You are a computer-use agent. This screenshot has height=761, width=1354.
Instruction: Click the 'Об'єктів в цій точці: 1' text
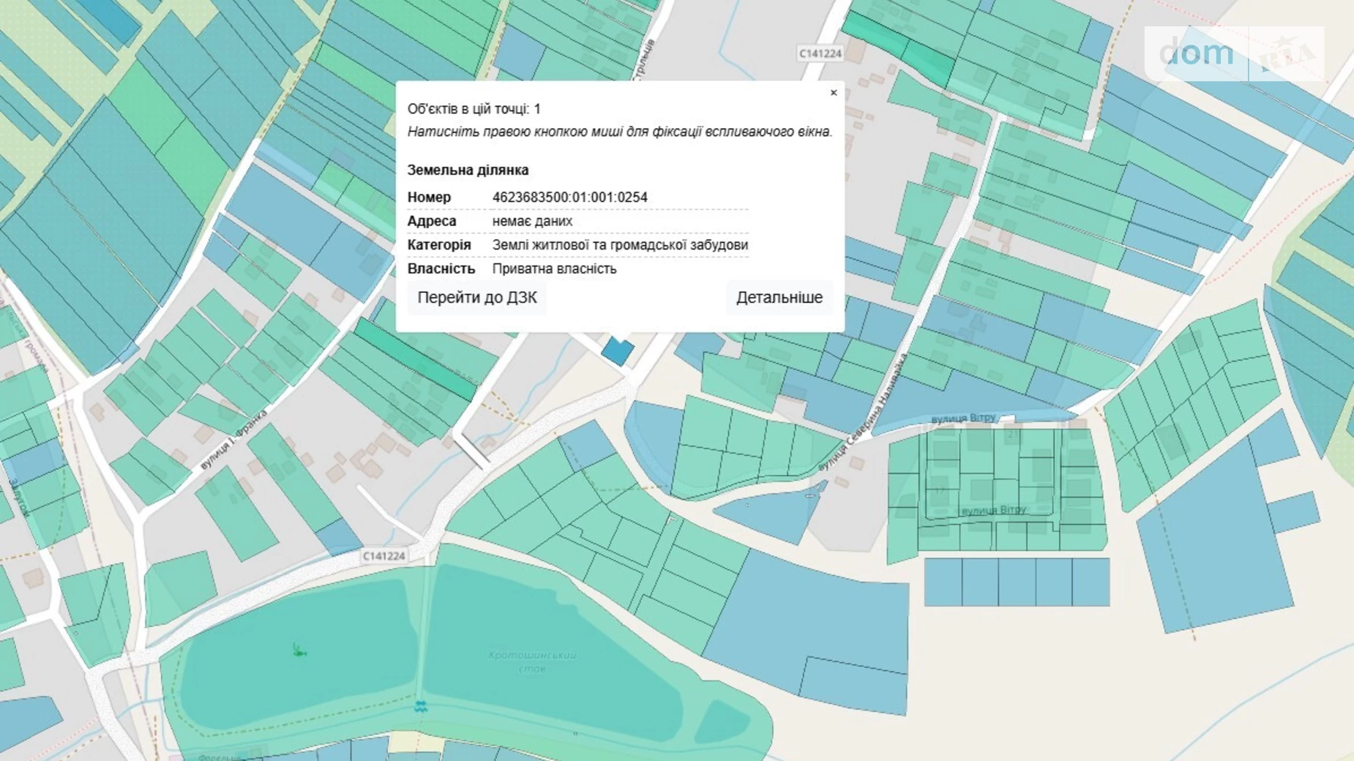point(474,109)
